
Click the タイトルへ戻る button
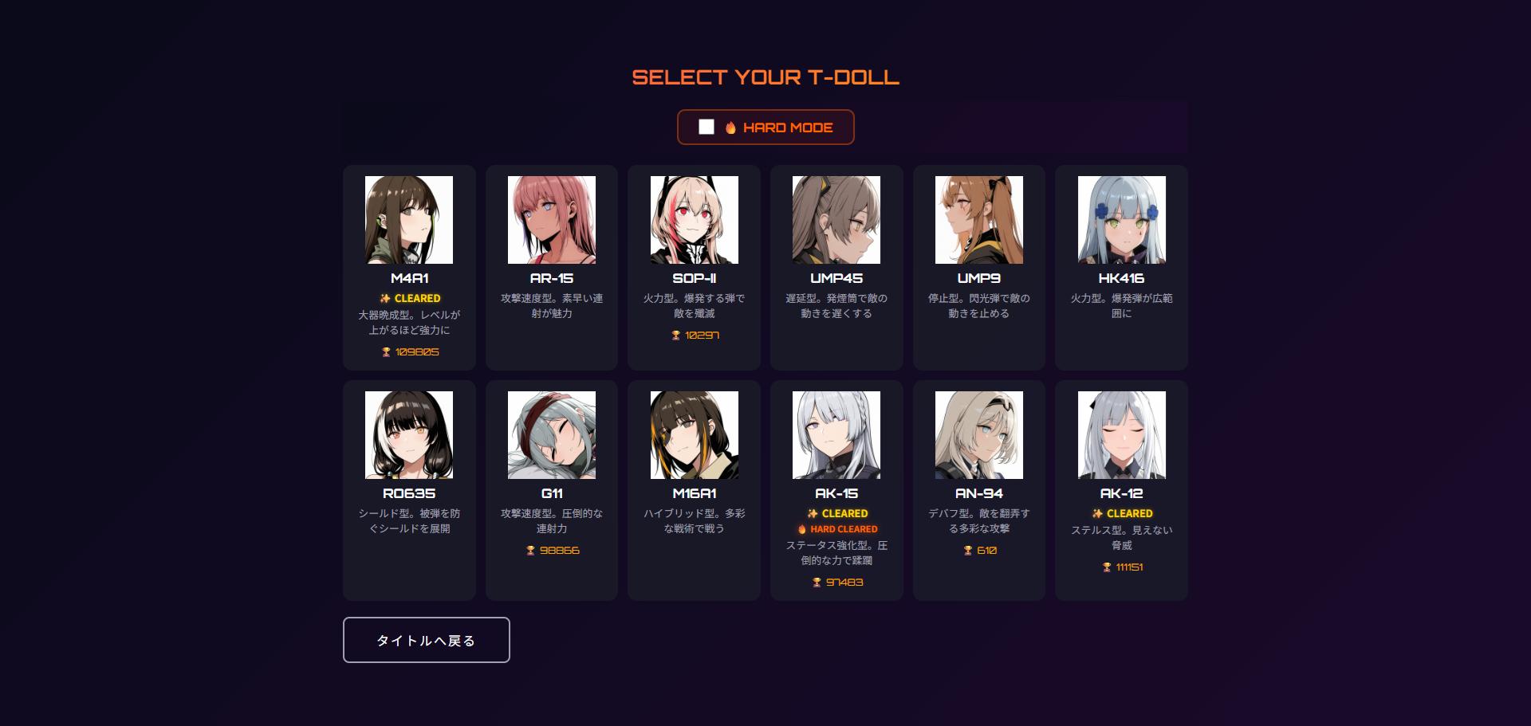tap(427, 640)
